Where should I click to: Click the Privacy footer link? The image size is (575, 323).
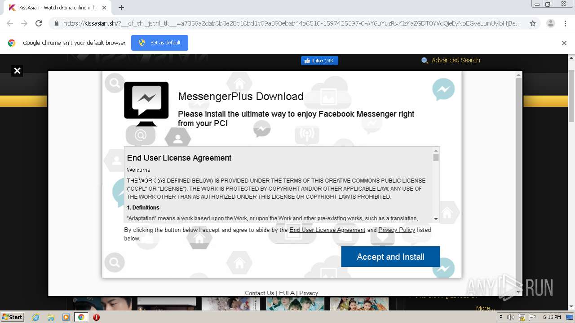point(309,293)
